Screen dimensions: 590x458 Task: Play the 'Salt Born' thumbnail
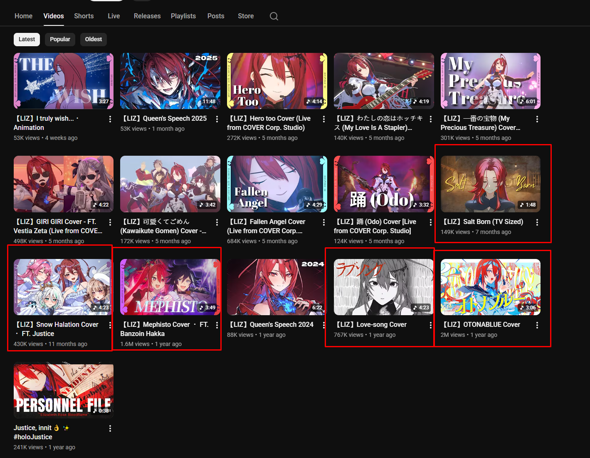[491, 184]
